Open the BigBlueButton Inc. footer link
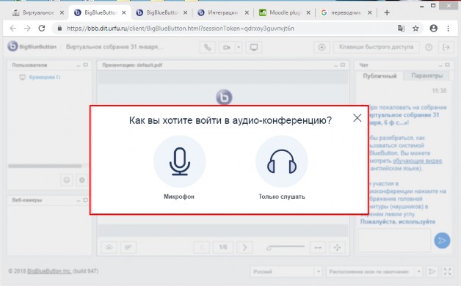Viewport: 461px width, 286px height. (x=49, y=271)
